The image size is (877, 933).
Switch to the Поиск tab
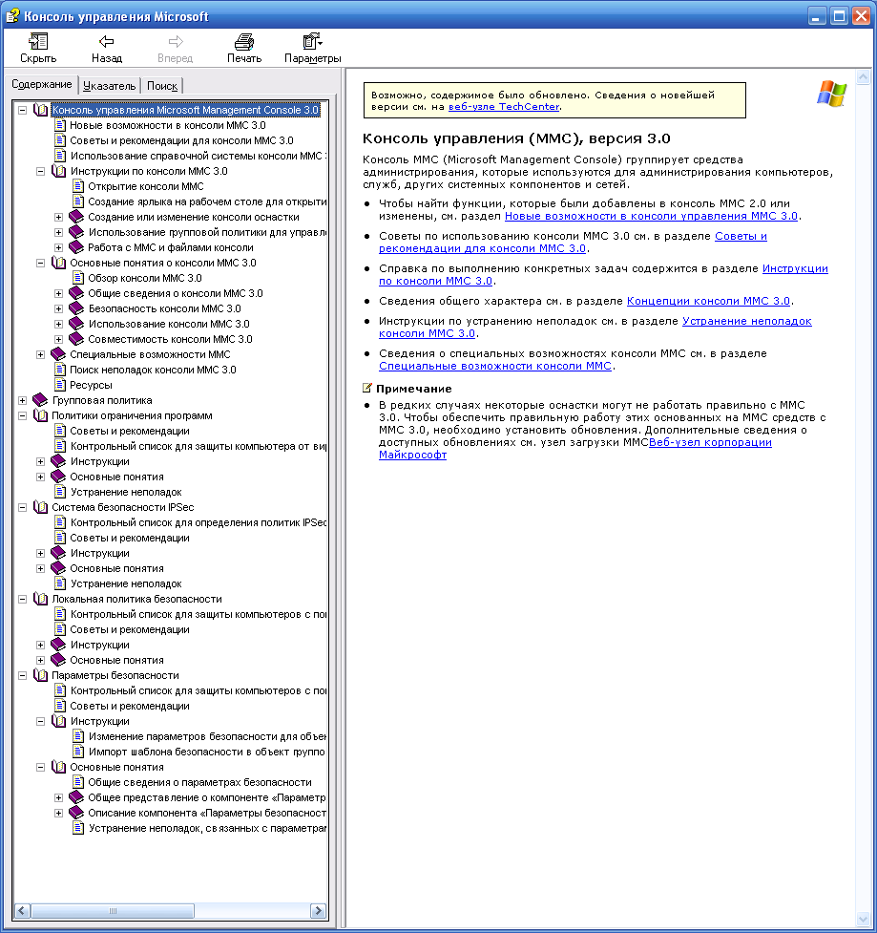pos(161,86)
